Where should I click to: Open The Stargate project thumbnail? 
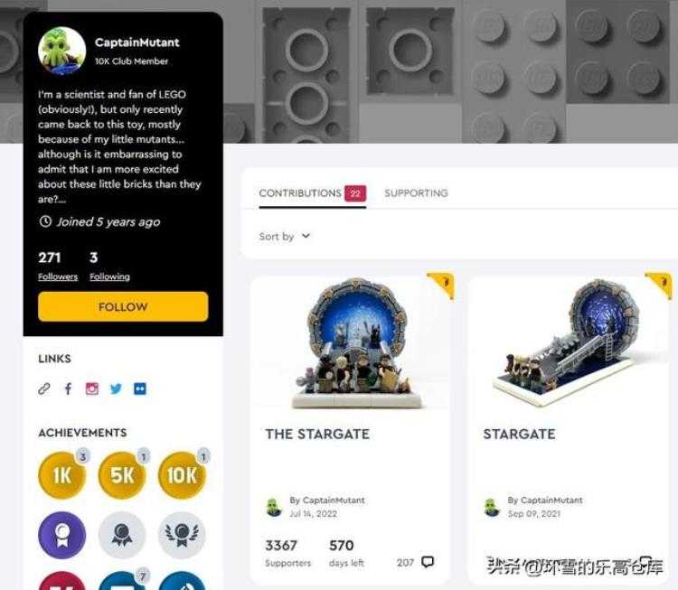pyautogui.click(x=350, y=343)
